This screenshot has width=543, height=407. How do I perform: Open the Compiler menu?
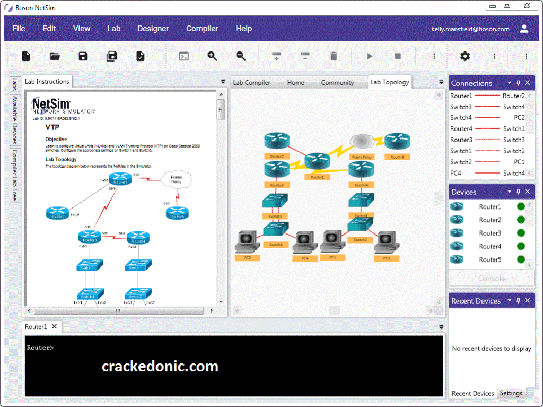pyautogui.click(x=202, y=29)
